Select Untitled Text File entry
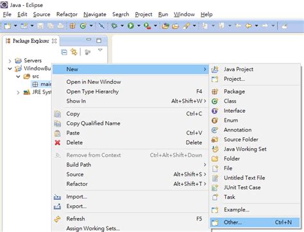This screenshot has height=232, width=304. pos(255,178)
